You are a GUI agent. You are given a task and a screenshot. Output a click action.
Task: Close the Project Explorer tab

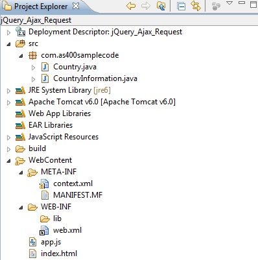click(x=76, y=6)
